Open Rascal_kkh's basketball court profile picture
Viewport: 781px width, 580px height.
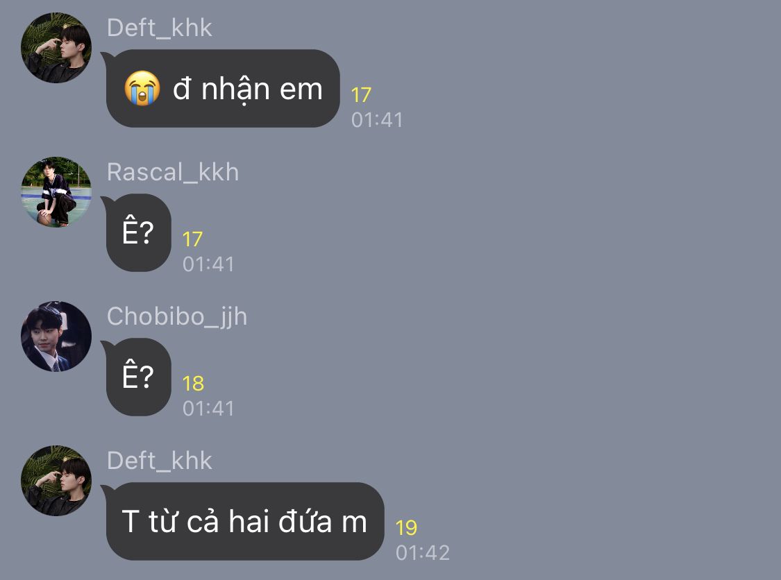pos(56,192)
